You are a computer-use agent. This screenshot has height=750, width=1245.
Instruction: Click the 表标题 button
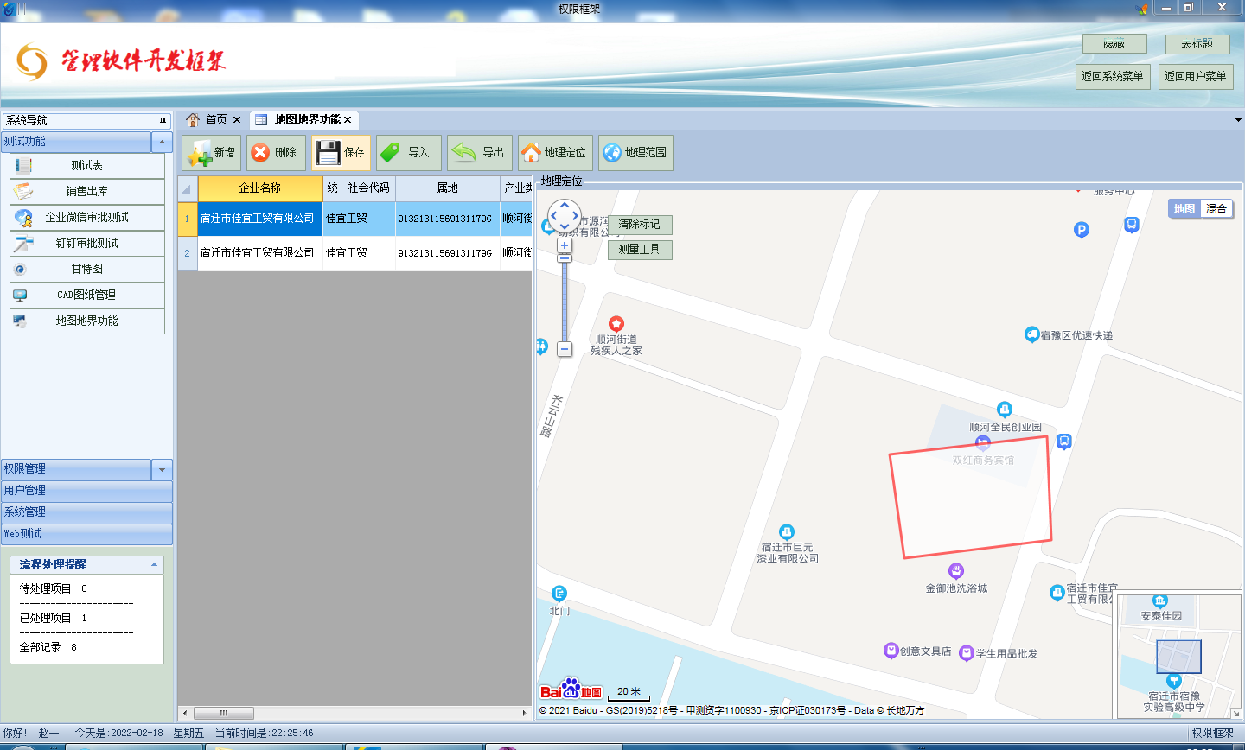(x=1197, y=43)
